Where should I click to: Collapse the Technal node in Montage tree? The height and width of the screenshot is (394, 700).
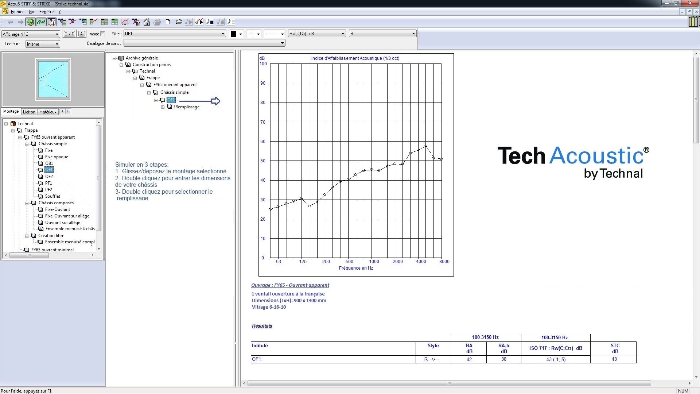(x=6, y=124)
